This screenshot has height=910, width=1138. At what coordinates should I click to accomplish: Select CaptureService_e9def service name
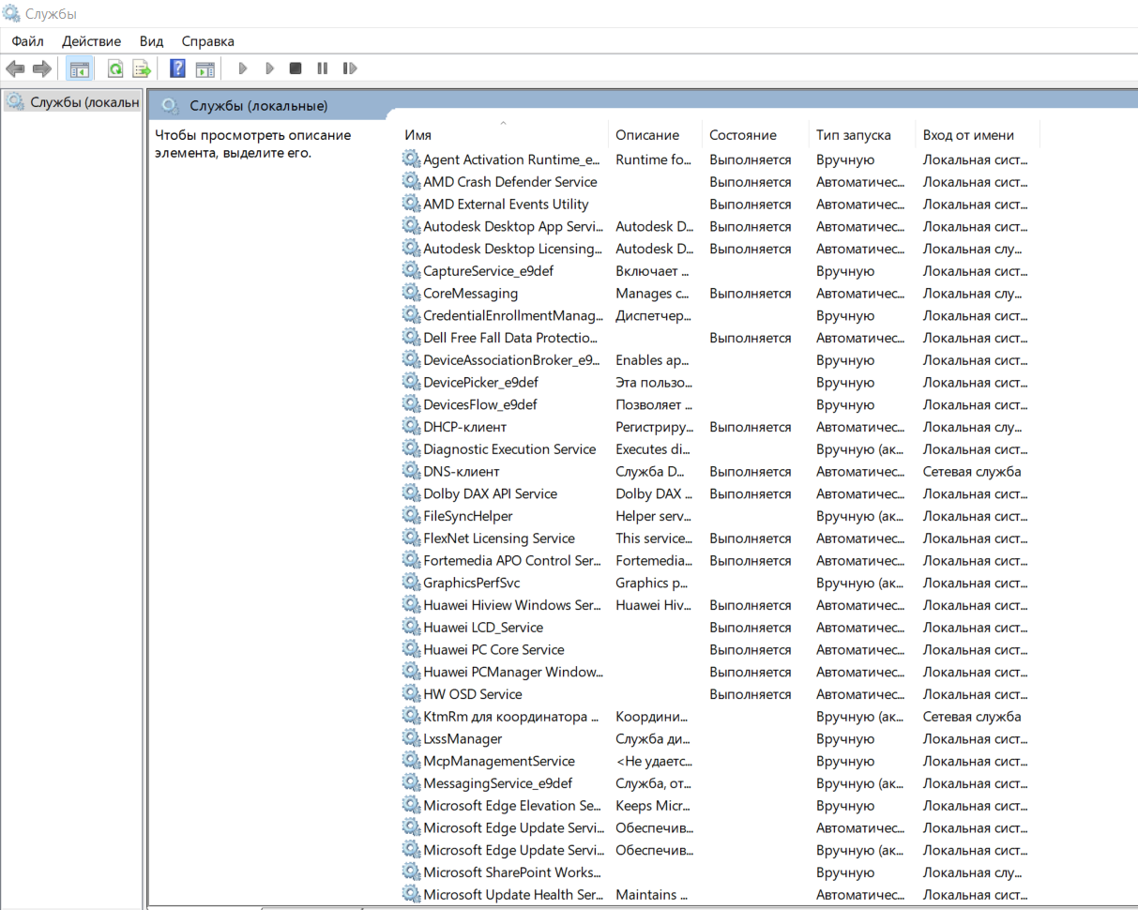tap(488, 271)
